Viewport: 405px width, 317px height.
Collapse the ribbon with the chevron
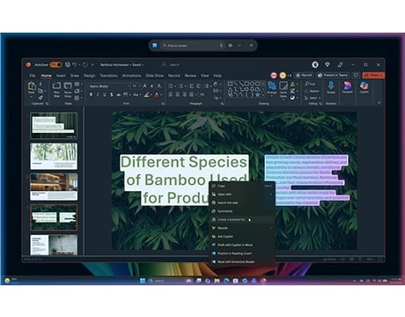tap(379, 103)
